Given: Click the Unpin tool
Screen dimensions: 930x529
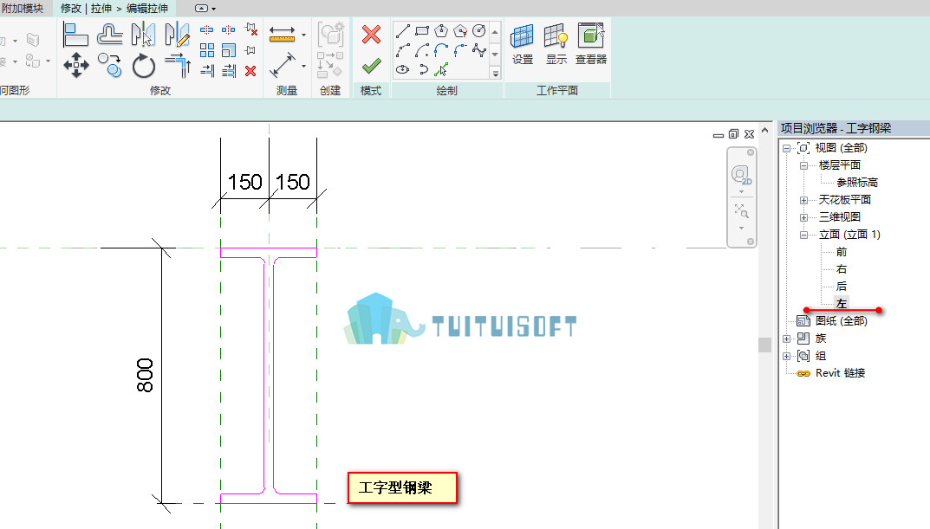Looking at the screenshot, I should (x=250, y=29).
